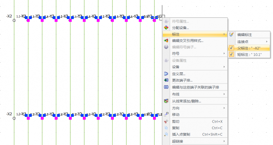Image resolution: width=273 pixels, height=145 pixels.
Task: Click the 定义层 icon
Action: click(166, 74)
